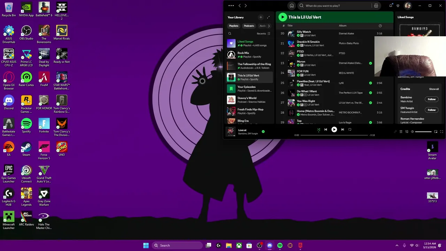This screenshot has height=251, width=446.
Task: Open Your Episodes in the library
Action: pos(249,89)
